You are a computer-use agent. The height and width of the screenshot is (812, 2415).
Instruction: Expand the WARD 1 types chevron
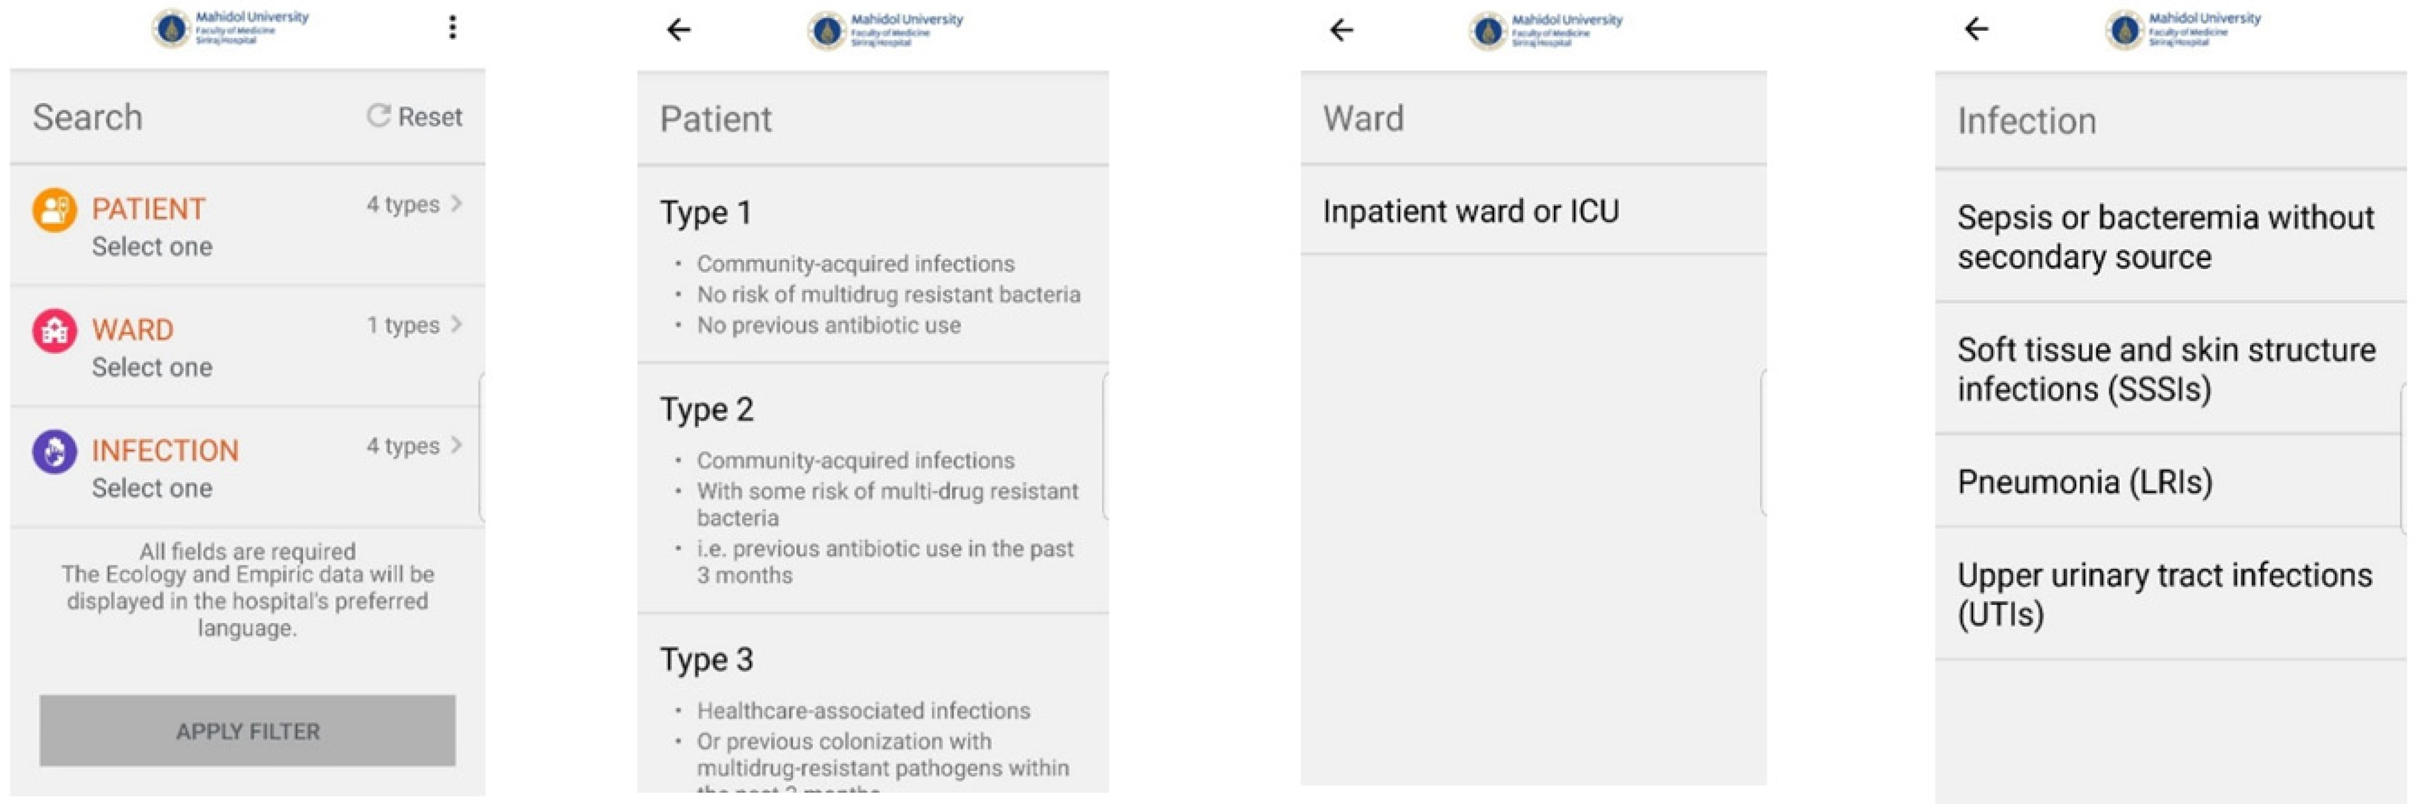(458, 325)
